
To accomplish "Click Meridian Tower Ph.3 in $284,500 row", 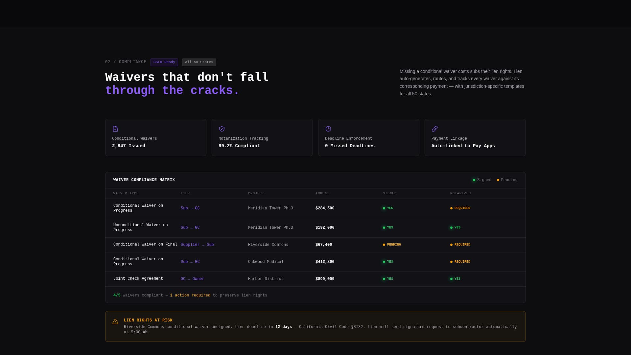I will [x=270, y=208].
